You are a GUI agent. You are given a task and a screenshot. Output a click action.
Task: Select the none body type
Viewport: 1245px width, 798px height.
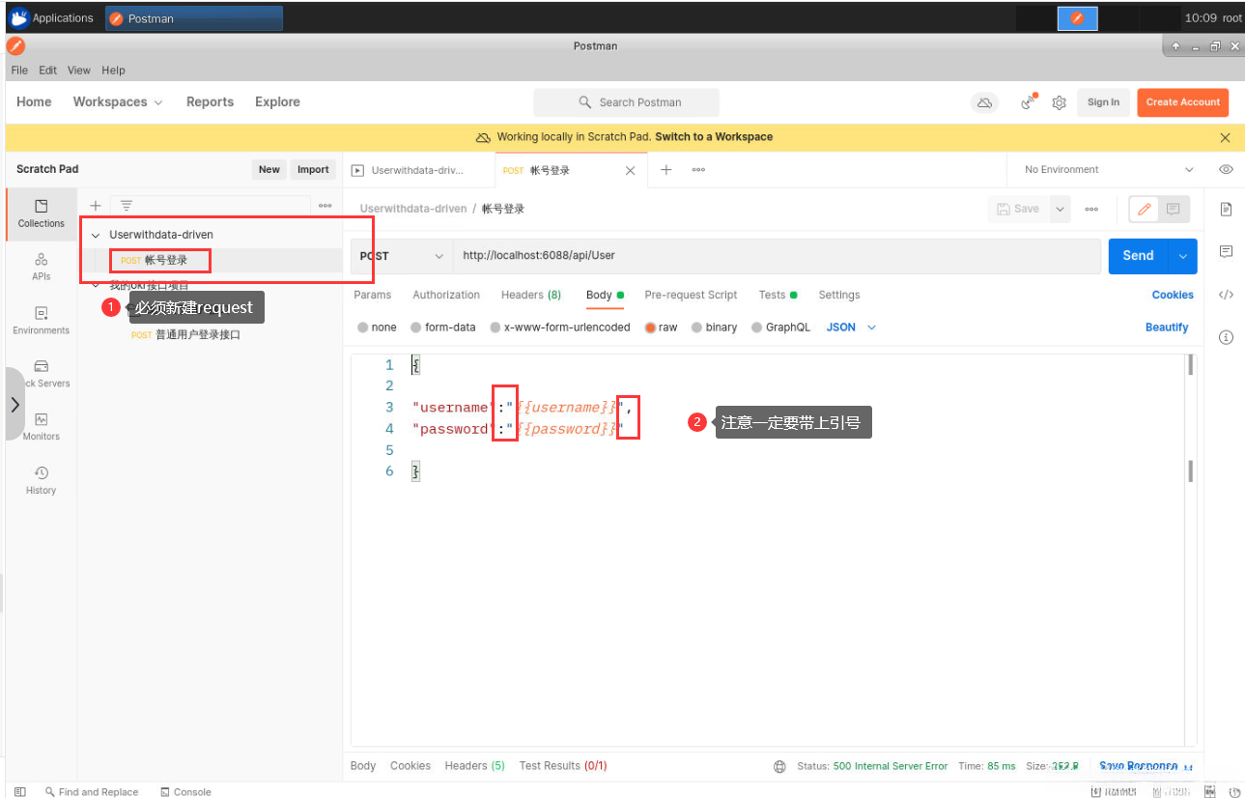(x=377, y=328)
